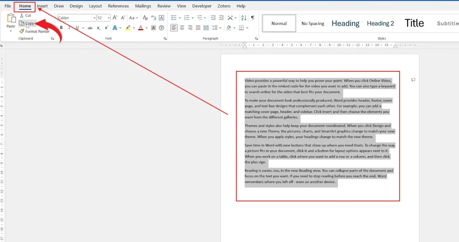Screen dimensions: 459x242
Task: Toggle strikethrough formatting
Action: click(90, 28)
